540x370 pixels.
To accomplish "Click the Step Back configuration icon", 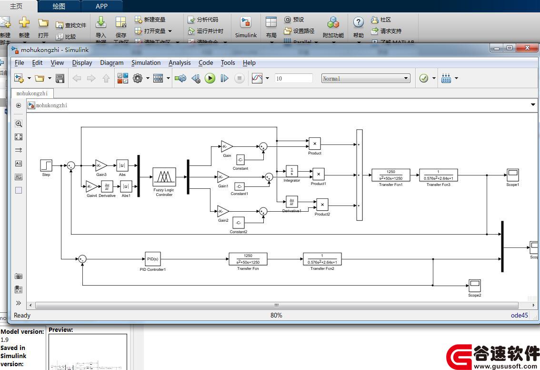I will pyautogui.click(x=196, y=78).
